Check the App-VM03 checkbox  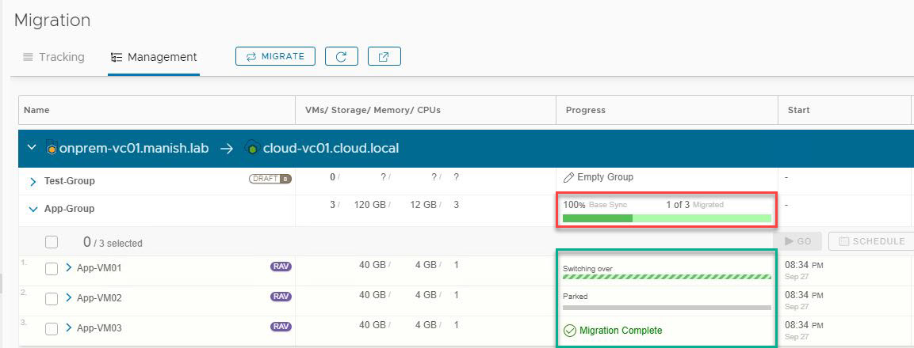pyautogui.click(x=52, y=329)
